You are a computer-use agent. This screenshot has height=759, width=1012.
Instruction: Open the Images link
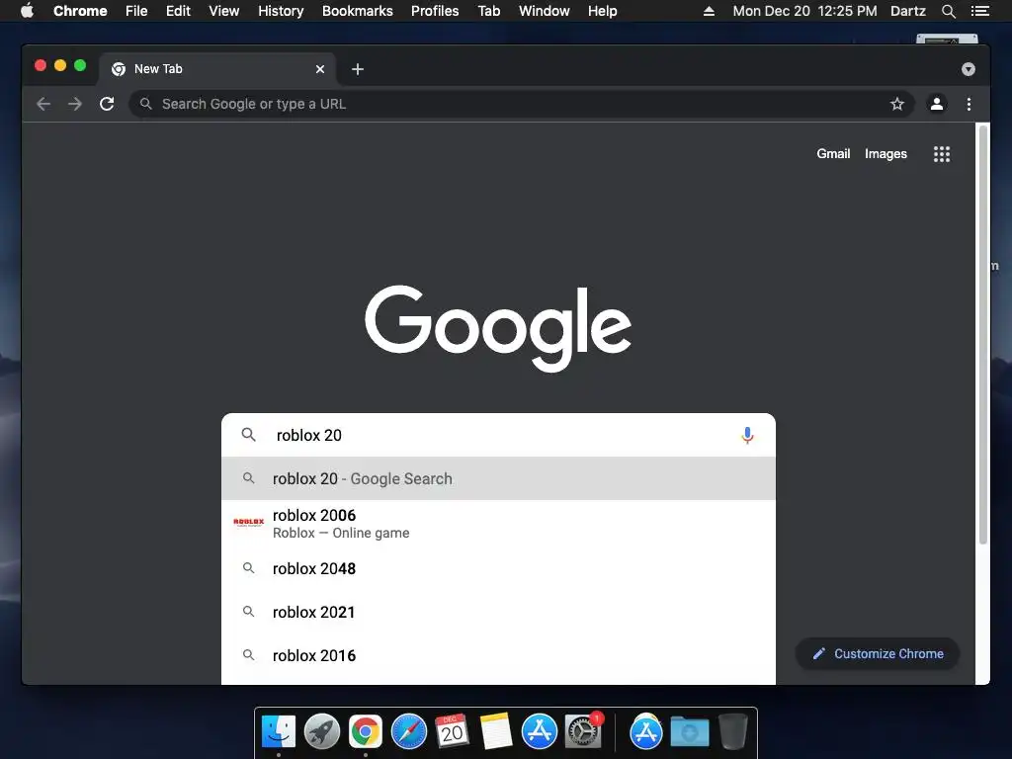coord(885,153)
